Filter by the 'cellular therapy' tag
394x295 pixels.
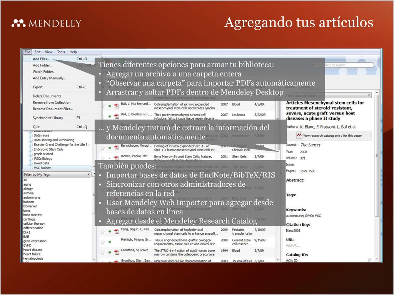point(34,224)
